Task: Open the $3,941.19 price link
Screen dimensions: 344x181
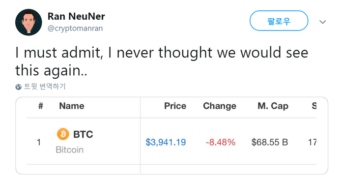Action: coord(166,142)
